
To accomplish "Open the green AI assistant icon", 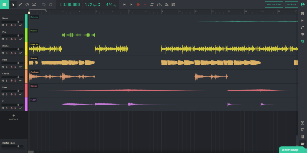I will click(x=303, y=41).
